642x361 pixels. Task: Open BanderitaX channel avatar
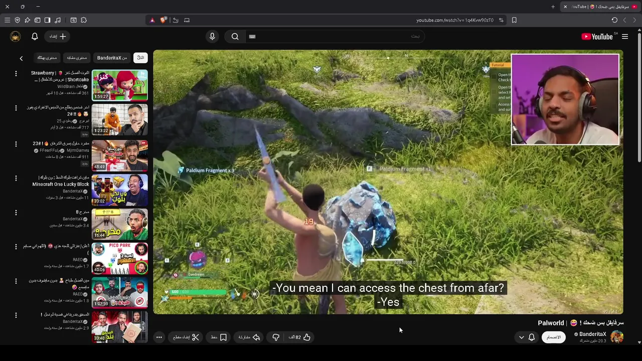617,337
